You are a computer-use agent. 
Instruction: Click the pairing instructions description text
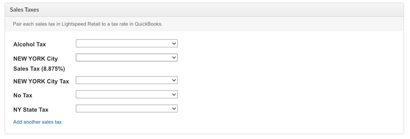88,24
